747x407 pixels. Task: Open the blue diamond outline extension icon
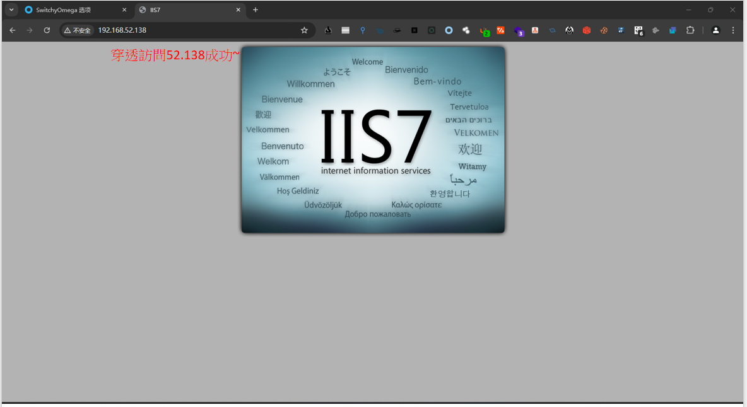tap(552, 30)
